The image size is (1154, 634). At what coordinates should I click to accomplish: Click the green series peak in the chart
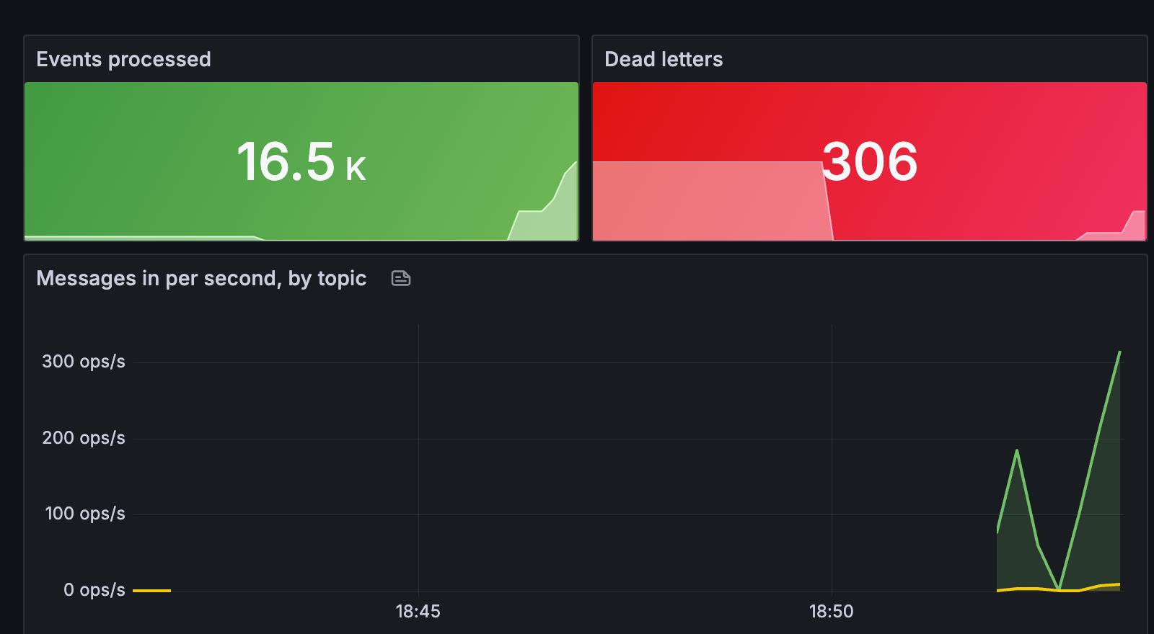click(x=1119, y=352)
